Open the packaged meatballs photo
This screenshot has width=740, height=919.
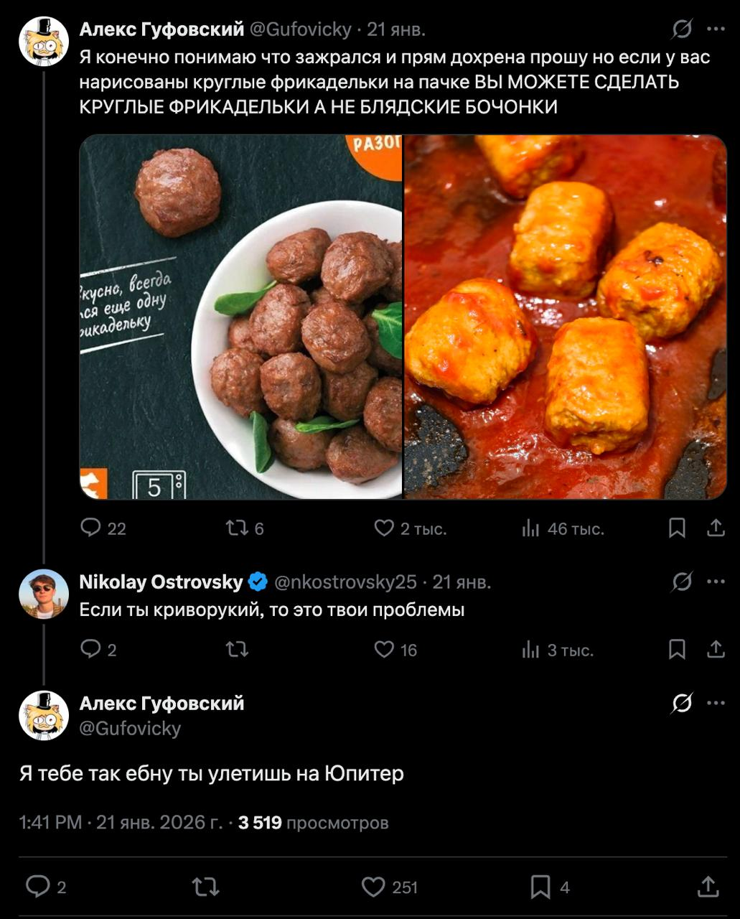pos(240,317)
